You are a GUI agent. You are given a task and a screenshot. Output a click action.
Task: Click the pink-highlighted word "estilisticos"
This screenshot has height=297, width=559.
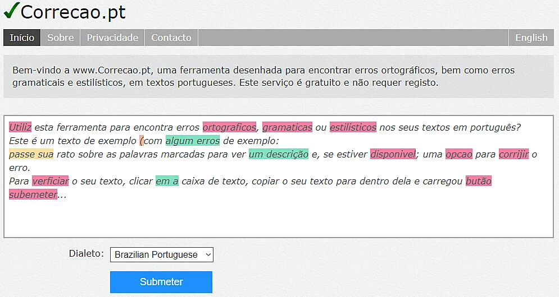coord(353,127)
